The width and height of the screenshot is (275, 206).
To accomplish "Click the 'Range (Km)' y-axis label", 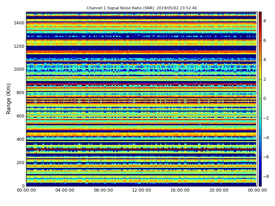I will coord(8,99).
